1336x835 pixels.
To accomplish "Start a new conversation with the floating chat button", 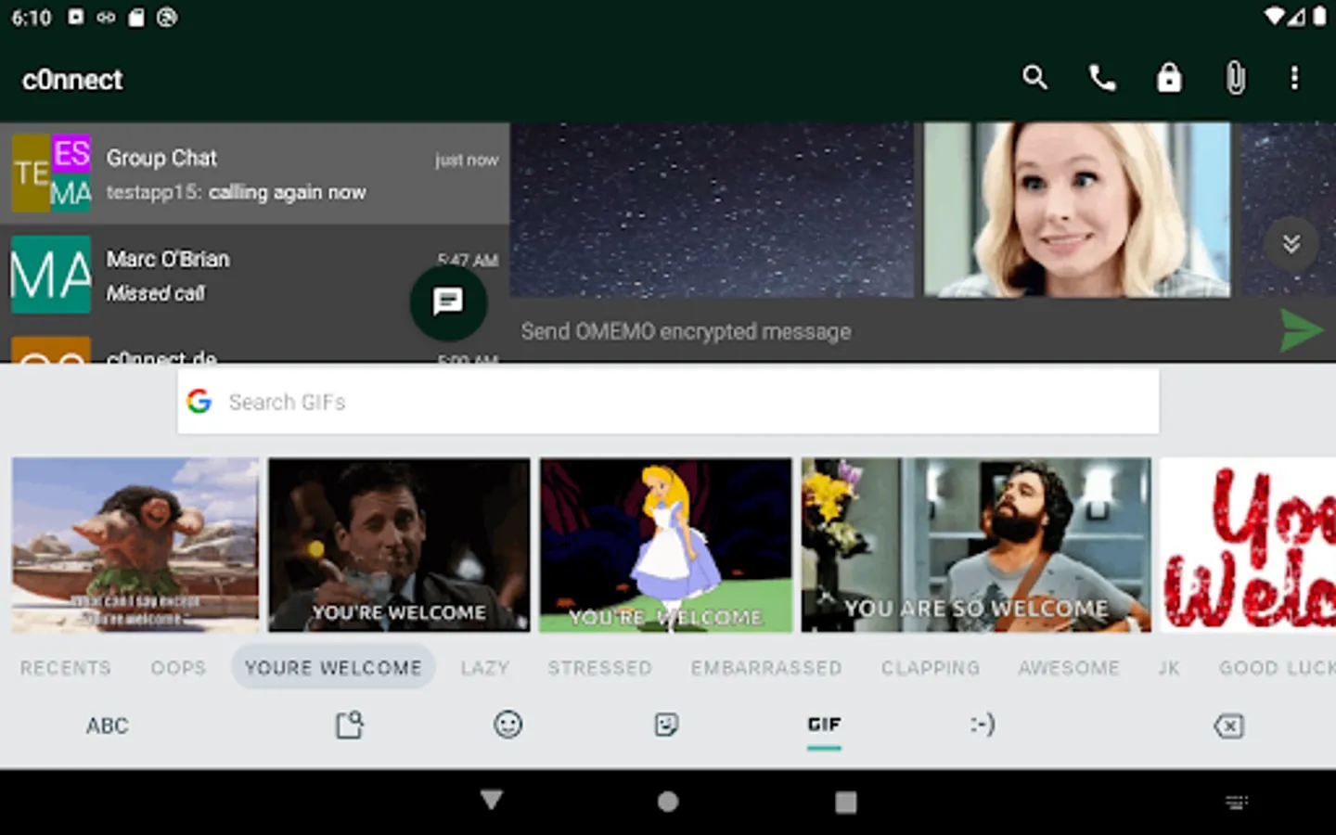I will click(x=448, y=302).
